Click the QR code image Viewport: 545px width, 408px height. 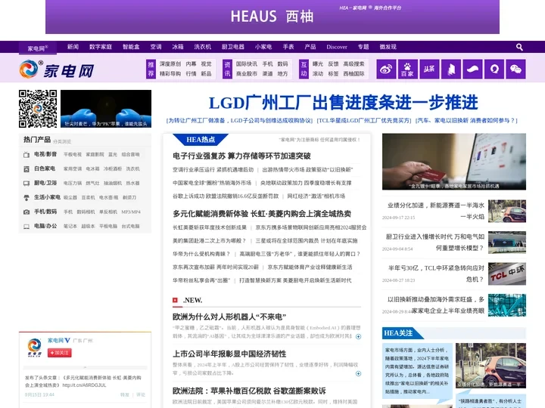38,109
